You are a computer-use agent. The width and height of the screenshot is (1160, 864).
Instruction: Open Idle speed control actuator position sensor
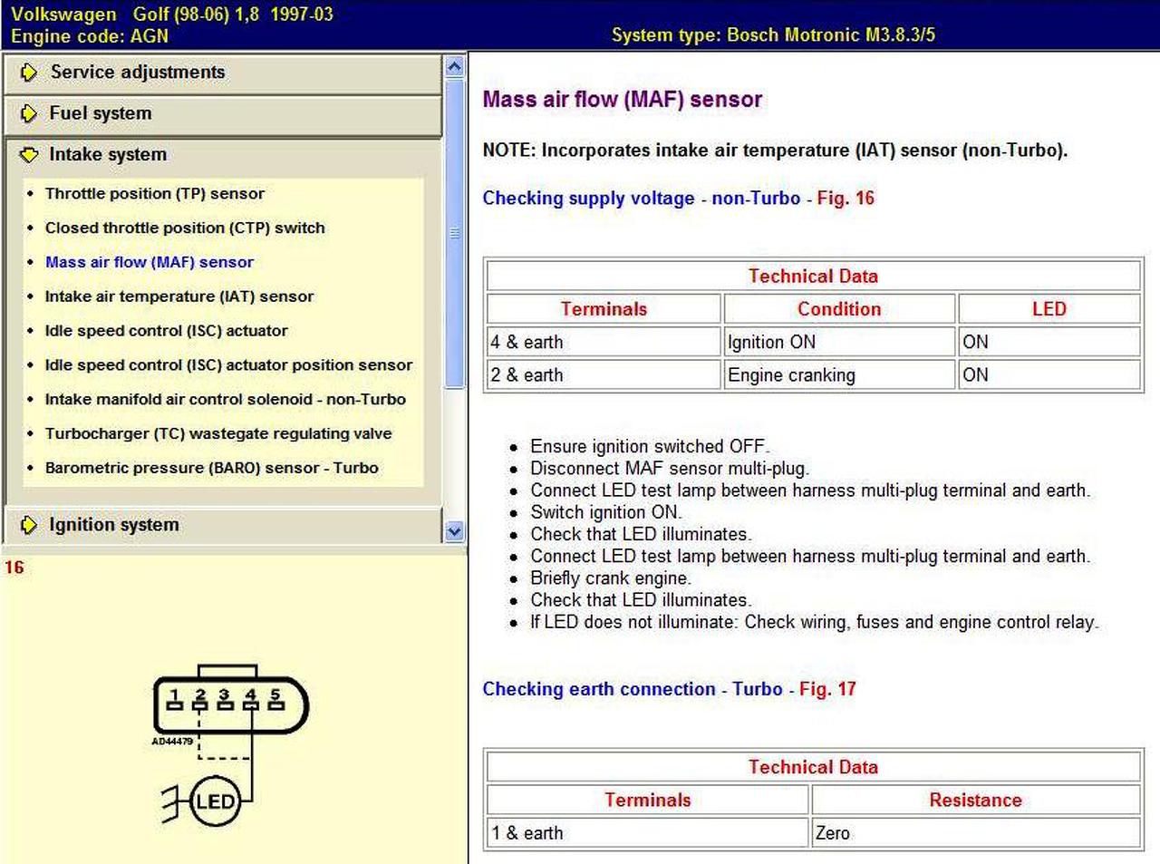[x=228, y=365]
